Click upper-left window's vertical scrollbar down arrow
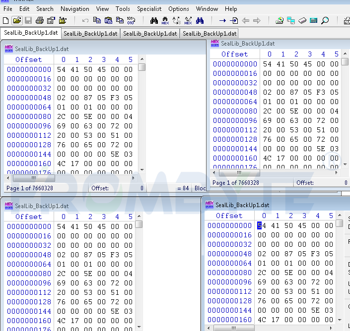 pos(142,170)
